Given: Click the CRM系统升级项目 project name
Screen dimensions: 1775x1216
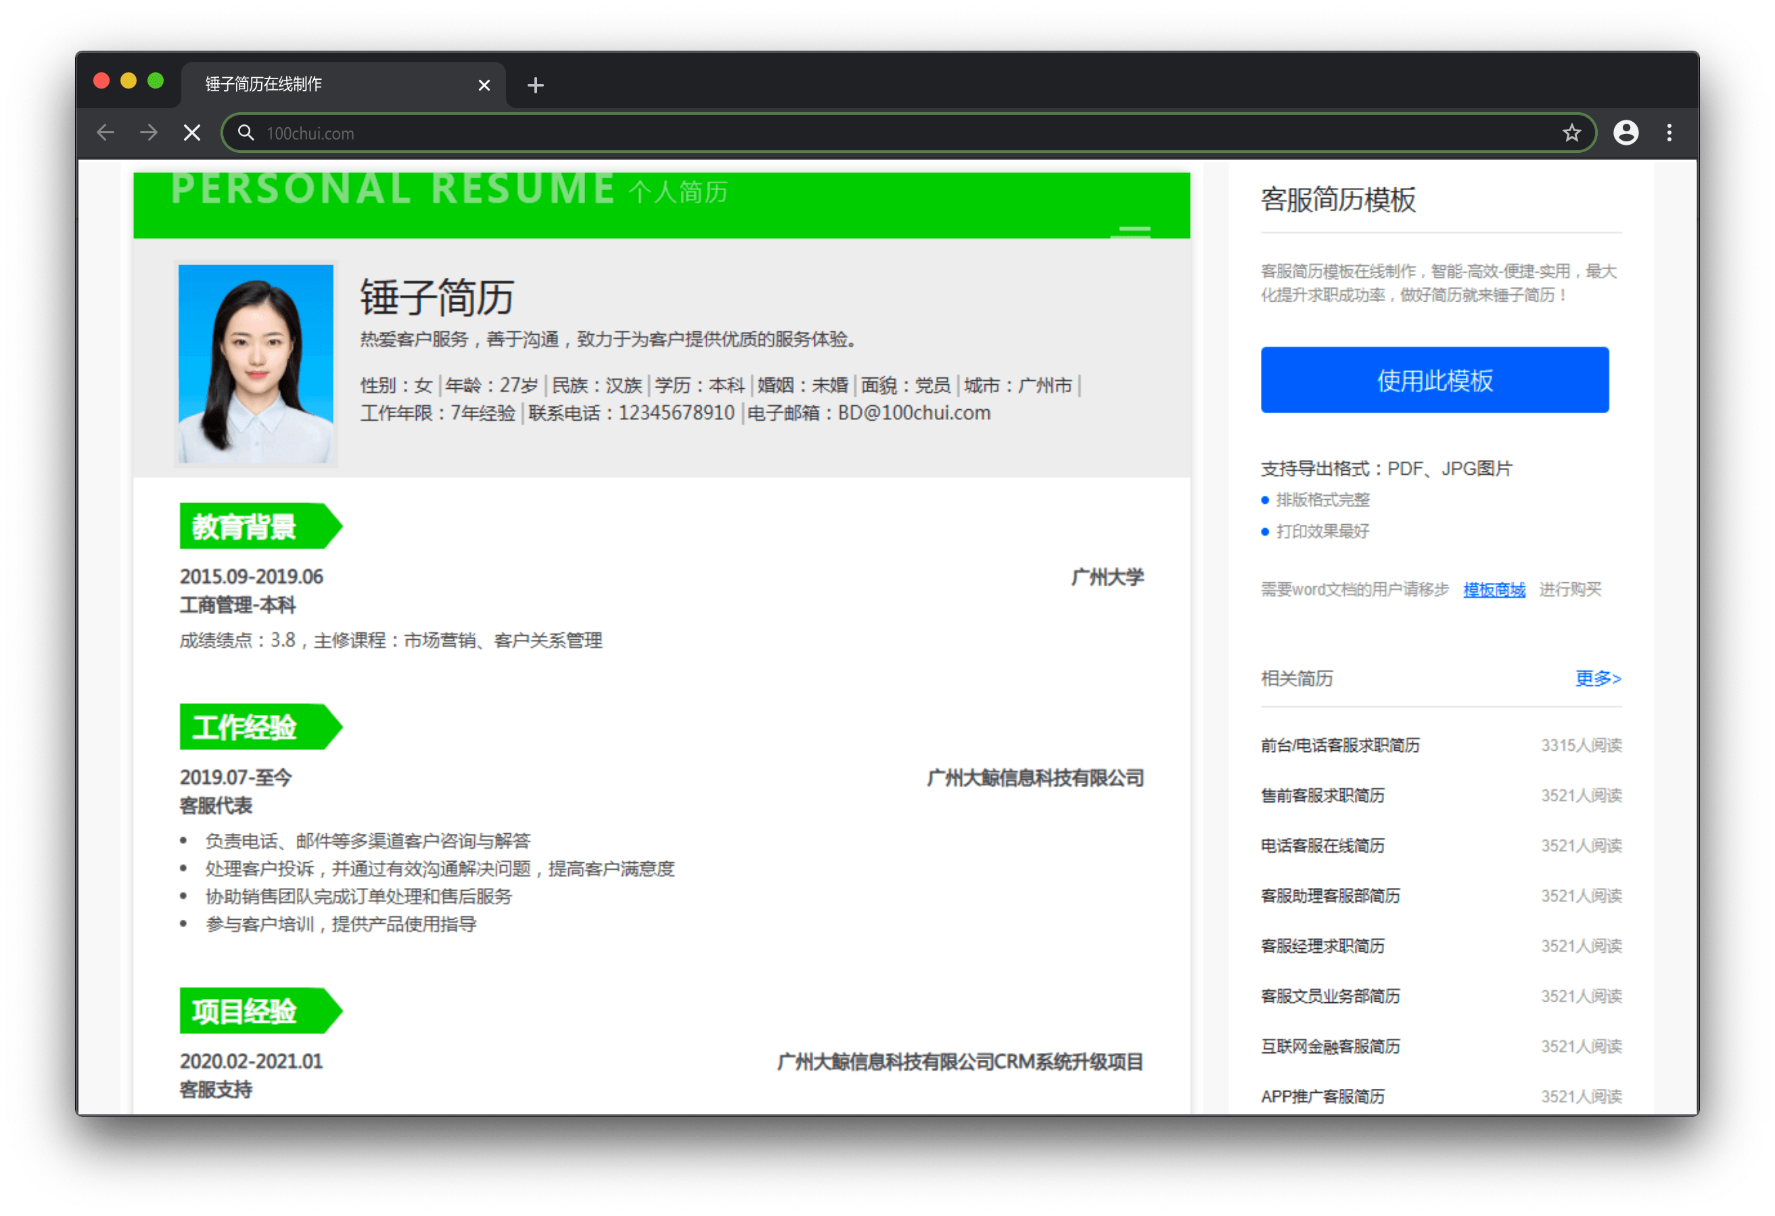Looking at the screenshot, I should point(1069,1062).
